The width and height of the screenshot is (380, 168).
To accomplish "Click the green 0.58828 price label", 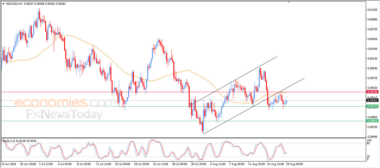I will pos(372,121).
